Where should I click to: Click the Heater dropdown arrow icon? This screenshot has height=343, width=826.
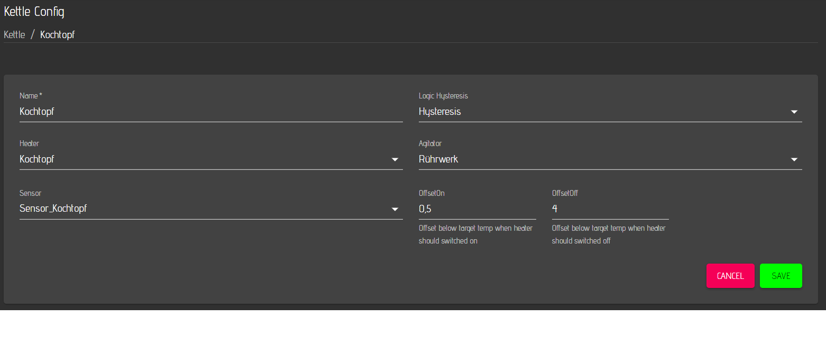coord(394,160)
